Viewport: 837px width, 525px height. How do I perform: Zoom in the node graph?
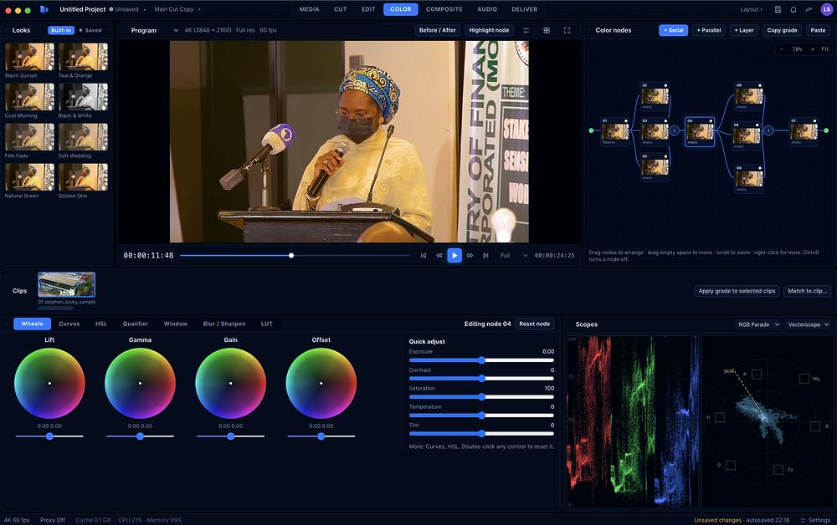[813, 49]
